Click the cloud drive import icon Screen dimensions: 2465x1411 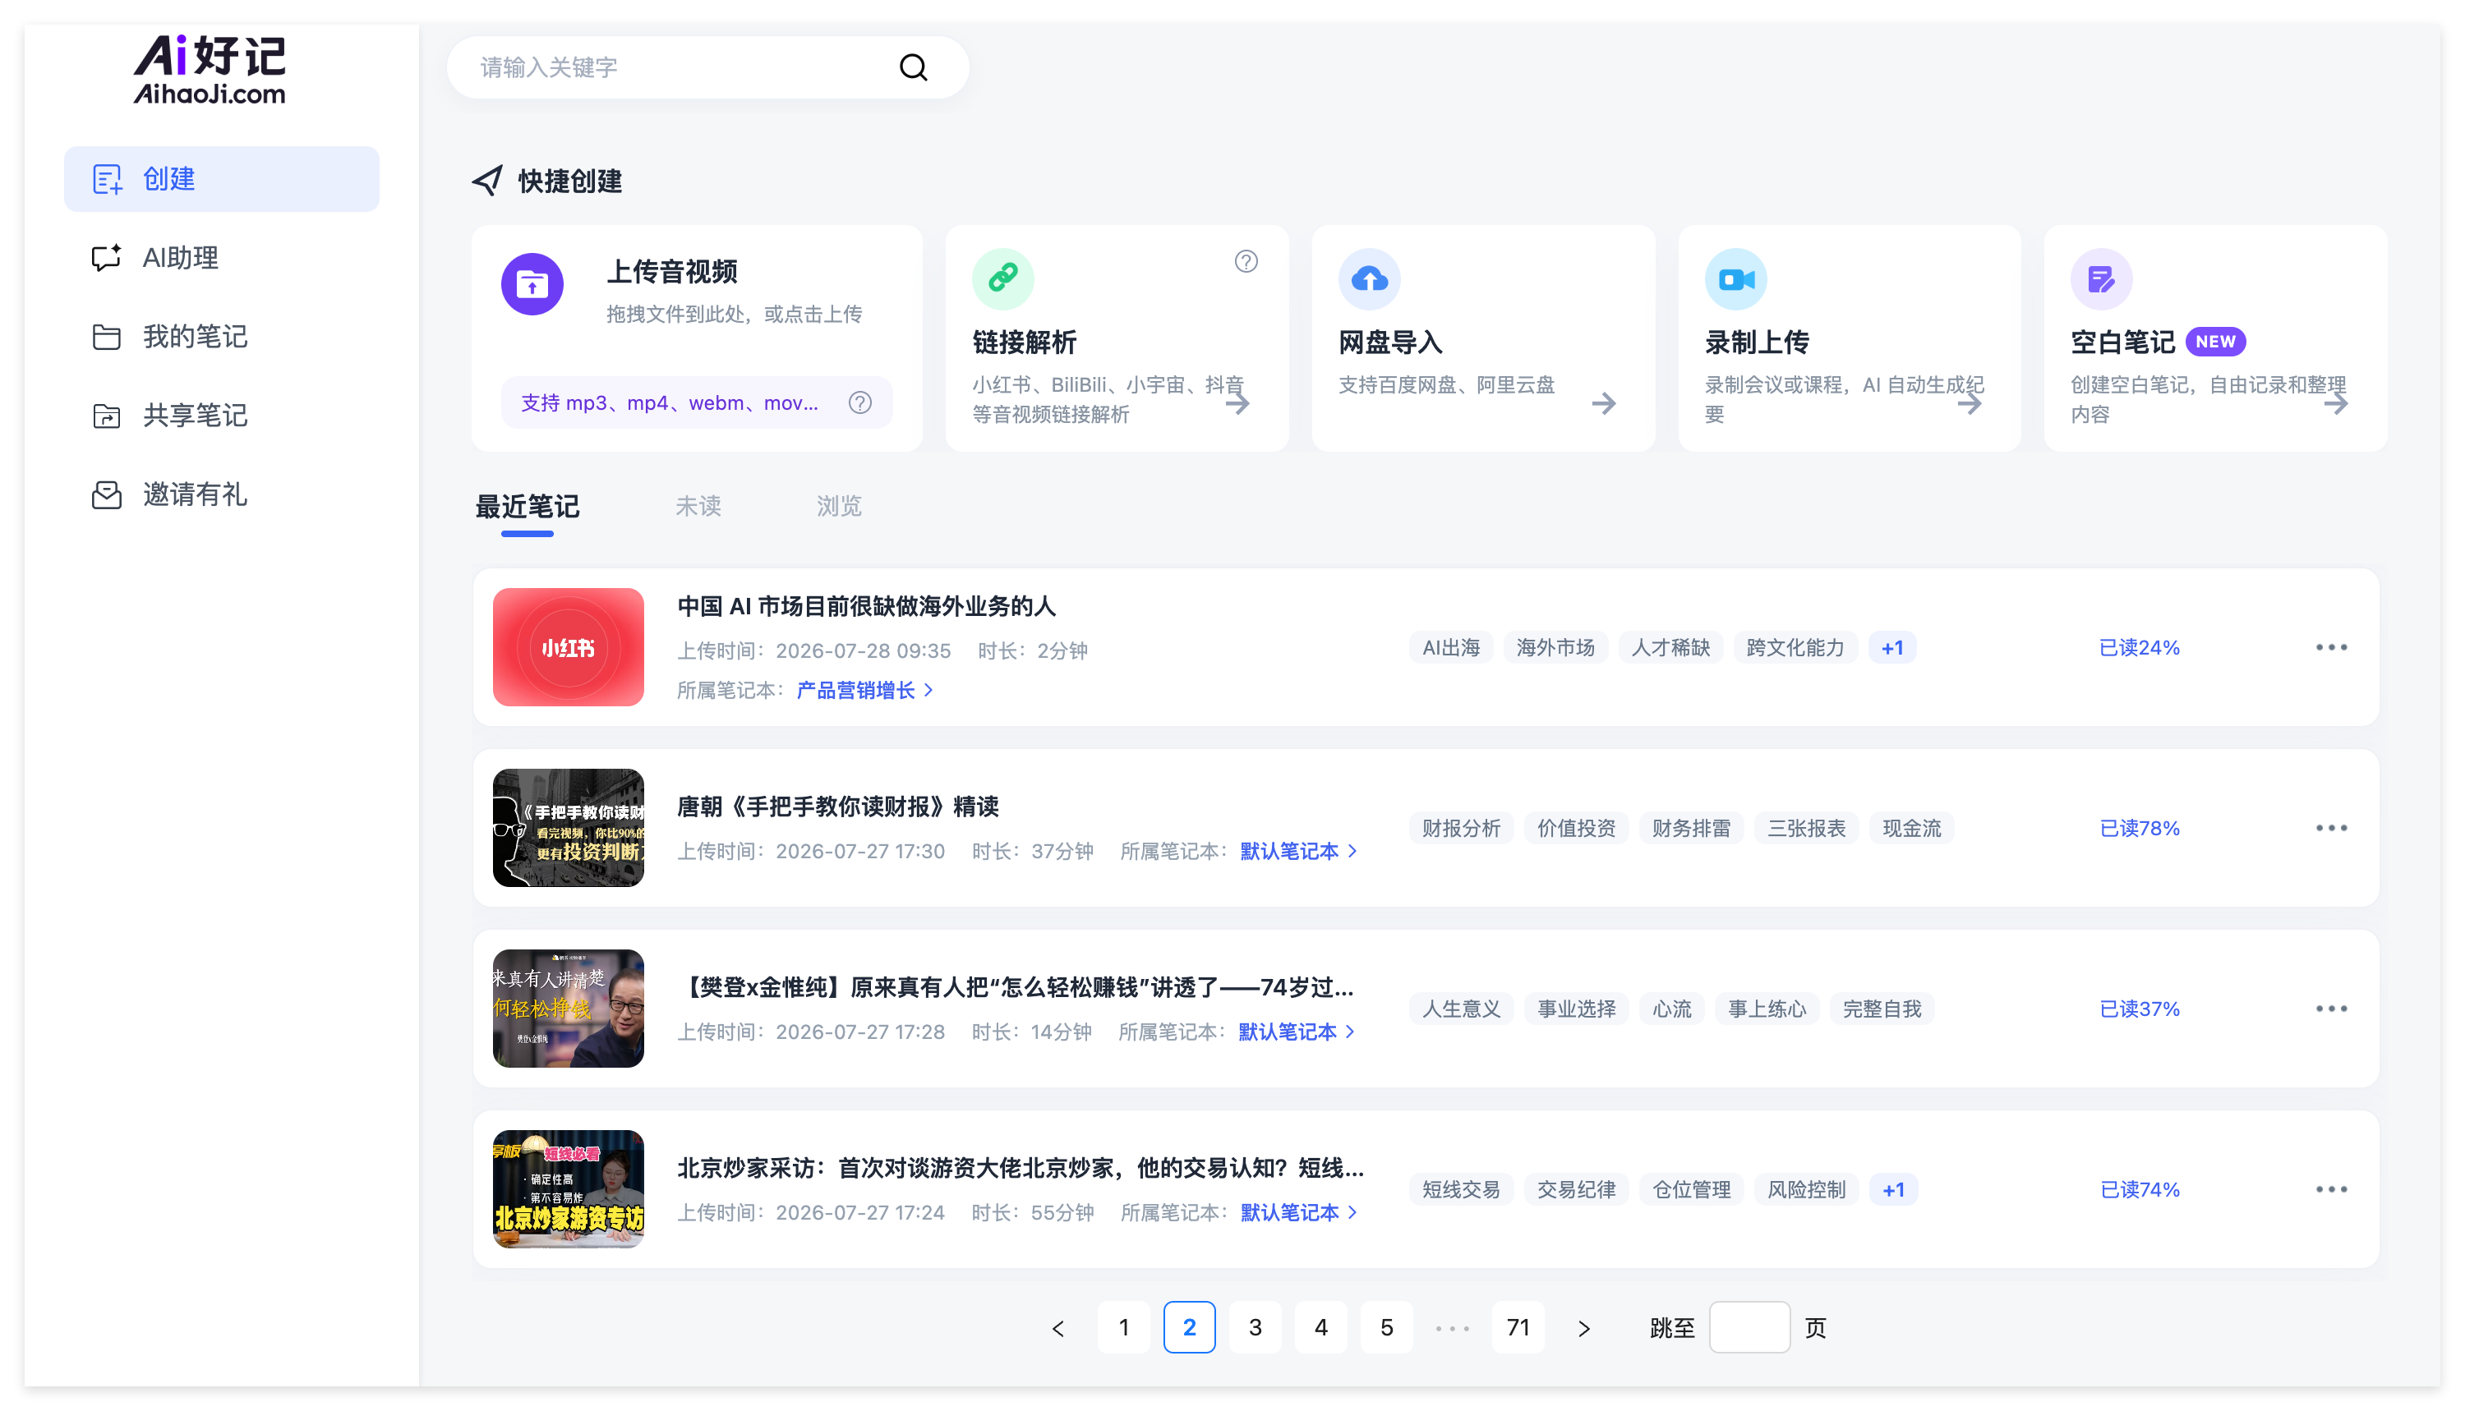click(1370, 279)
